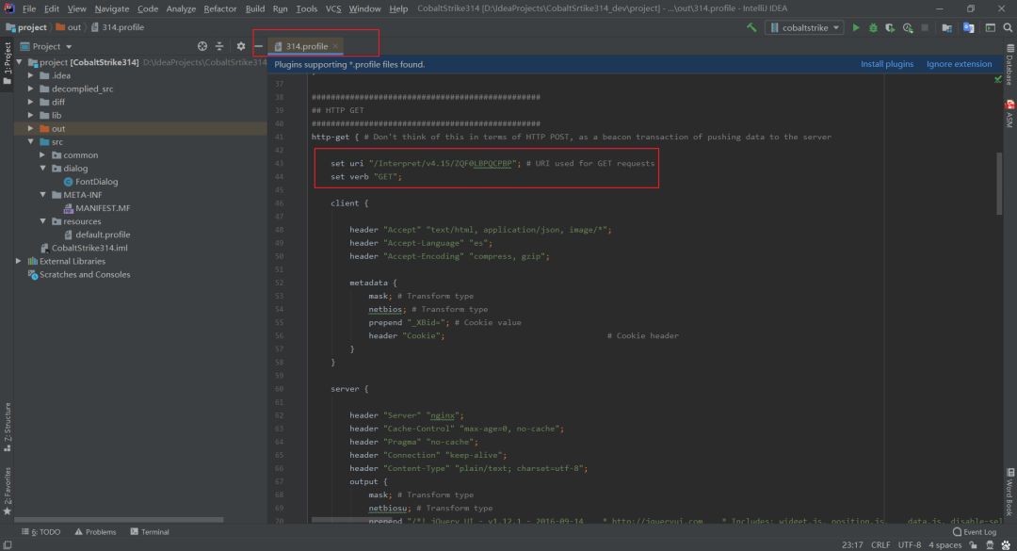
Task: Expand the lib folder
Action: click(30, 116)
